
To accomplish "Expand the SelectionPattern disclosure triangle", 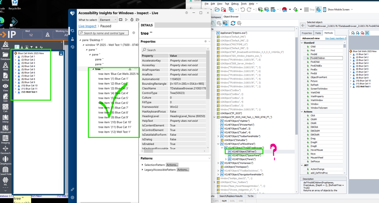I will tap(143, 165).
